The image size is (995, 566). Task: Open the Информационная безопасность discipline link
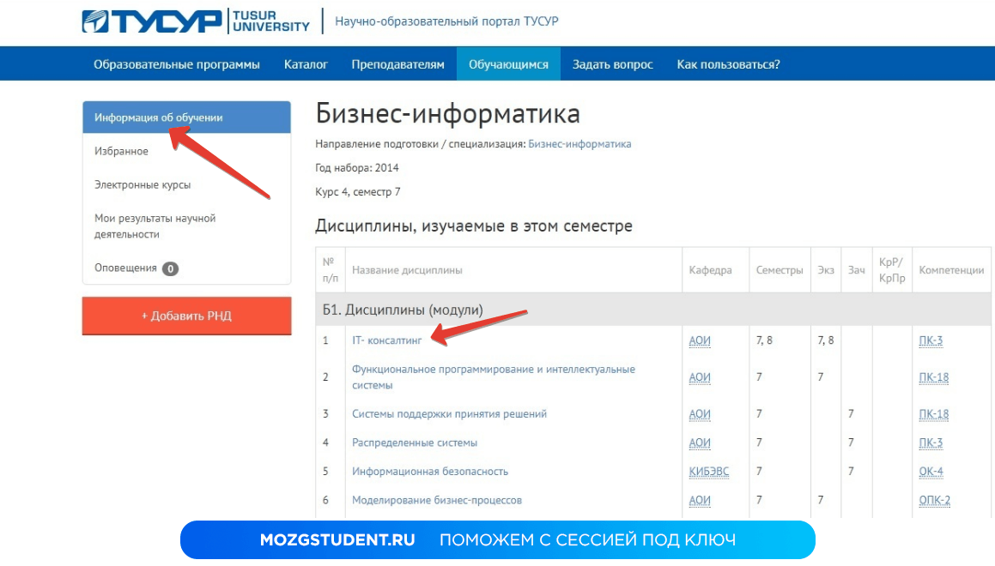point(429,472)
